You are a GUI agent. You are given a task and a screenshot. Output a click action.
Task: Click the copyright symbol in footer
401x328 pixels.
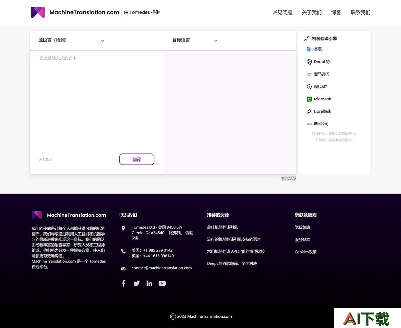coord(173,317)
